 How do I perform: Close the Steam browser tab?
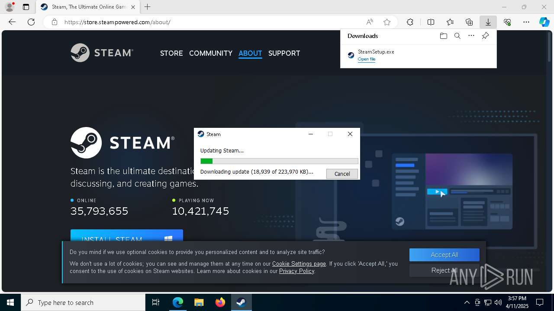coord(133,7)
